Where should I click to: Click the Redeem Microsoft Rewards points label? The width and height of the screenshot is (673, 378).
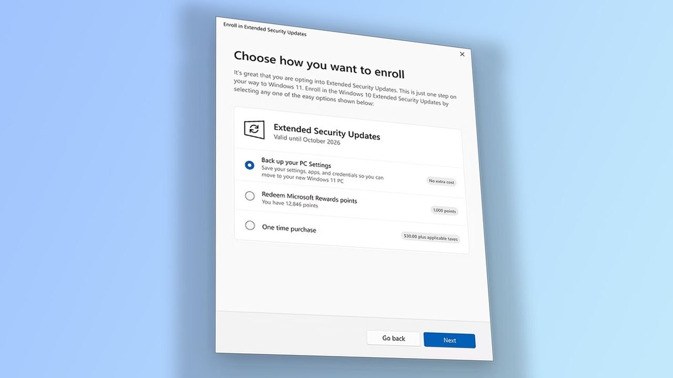(309, 197)
